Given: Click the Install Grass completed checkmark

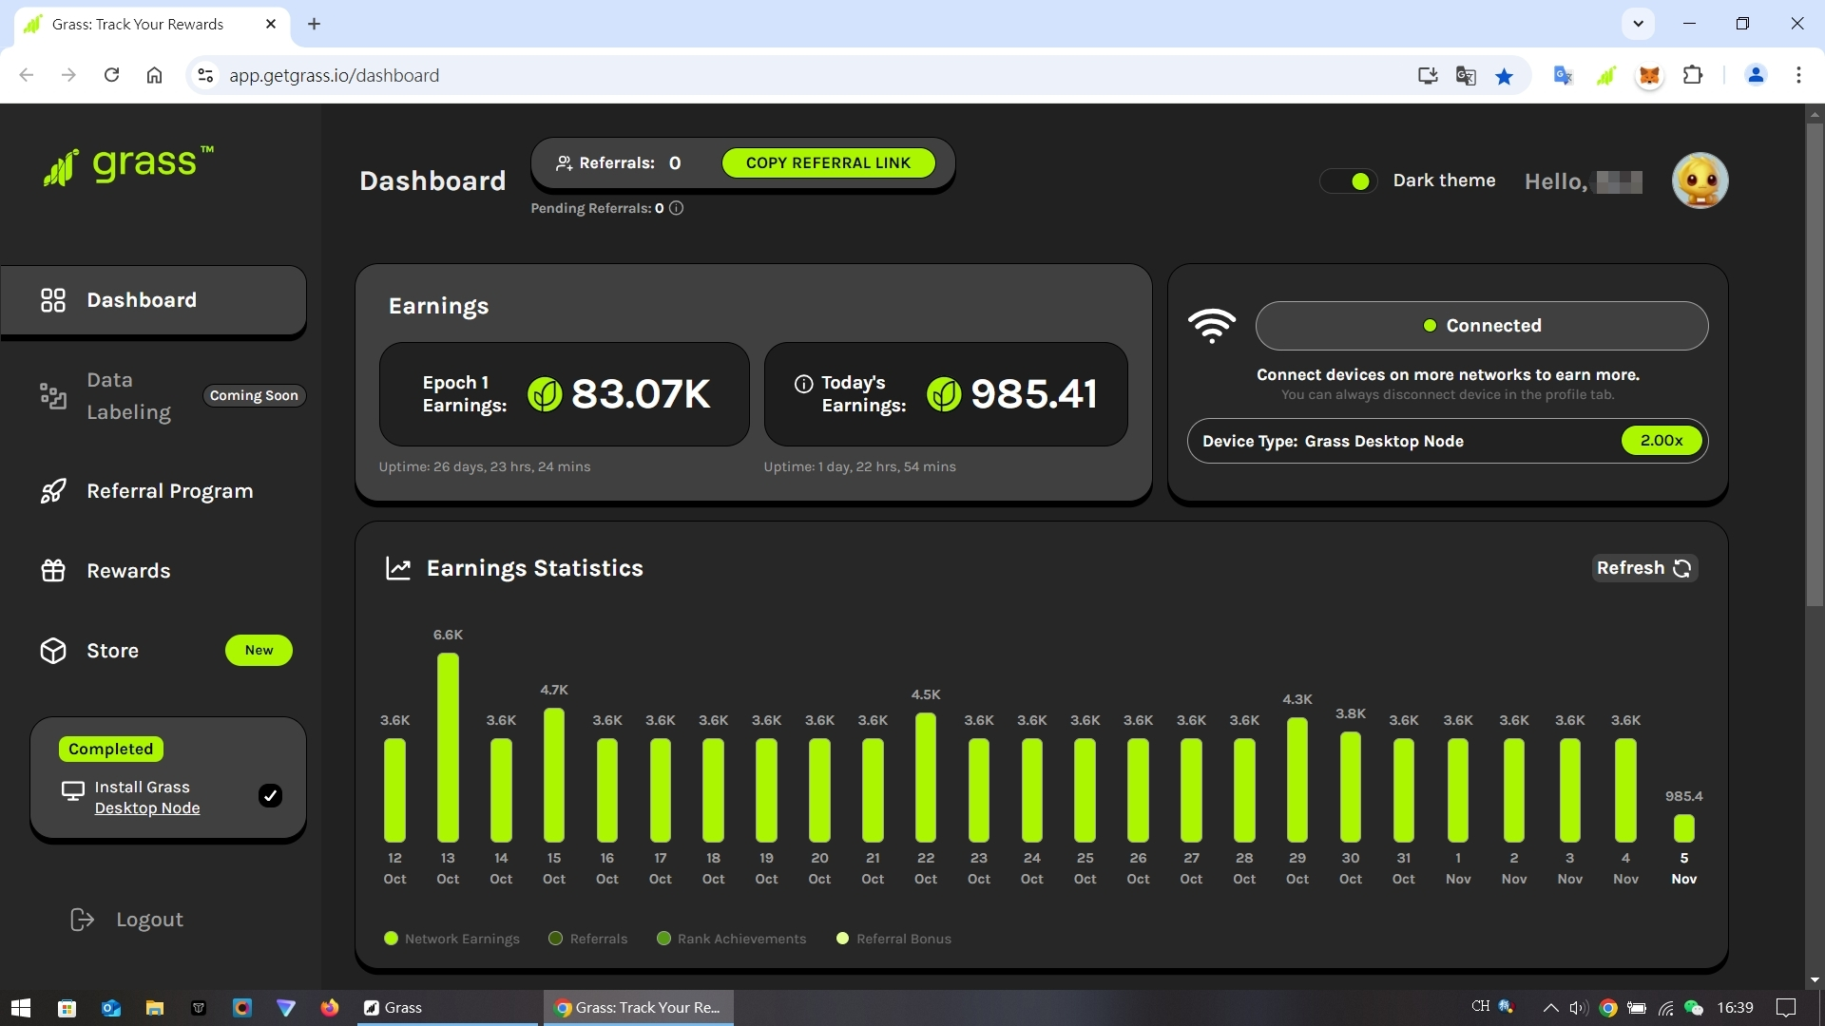Looking at the screenshot, I should click(x=270, y=796).
